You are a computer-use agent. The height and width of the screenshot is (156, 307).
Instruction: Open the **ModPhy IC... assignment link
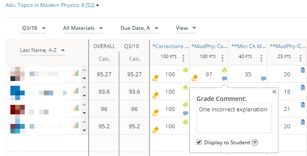click(287, 46)
